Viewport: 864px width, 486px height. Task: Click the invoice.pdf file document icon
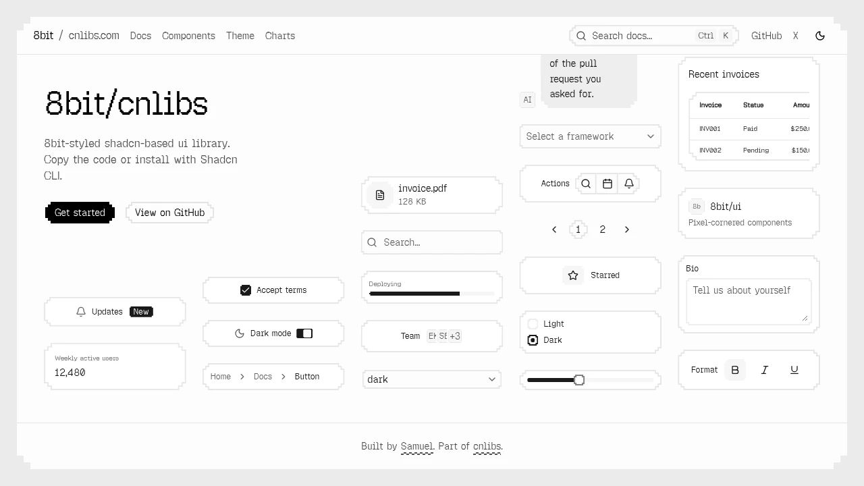380,195
